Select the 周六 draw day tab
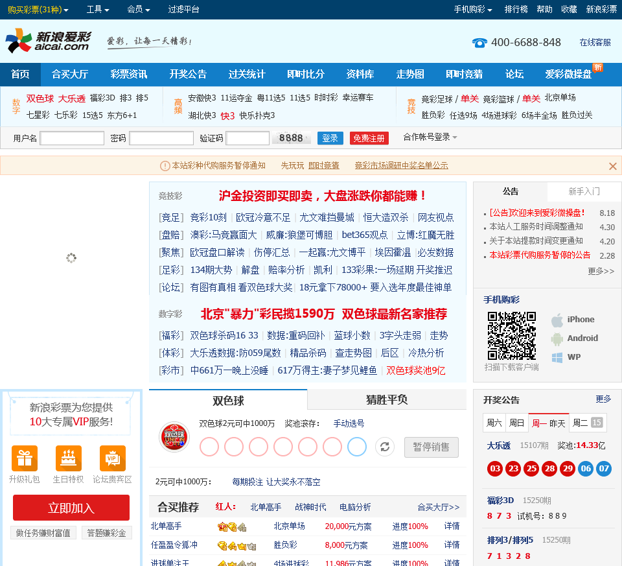 [494, 423]
